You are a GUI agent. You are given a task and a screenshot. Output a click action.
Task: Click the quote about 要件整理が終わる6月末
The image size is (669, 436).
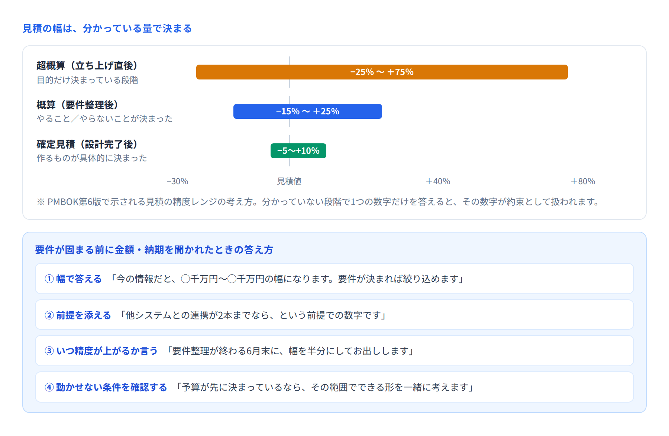(x=290, y=351)
